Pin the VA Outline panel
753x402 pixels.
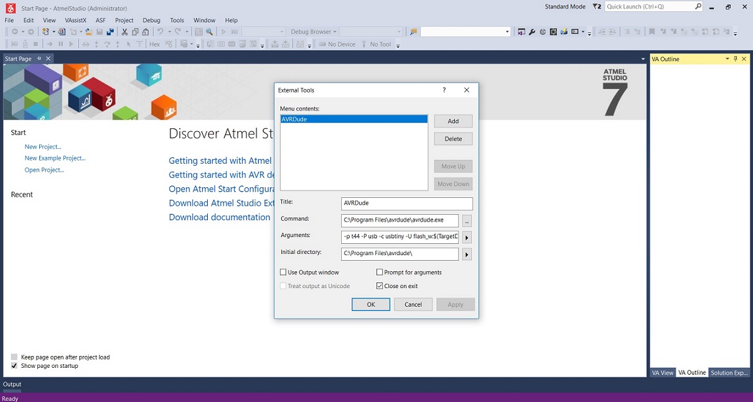click(736, 59)
